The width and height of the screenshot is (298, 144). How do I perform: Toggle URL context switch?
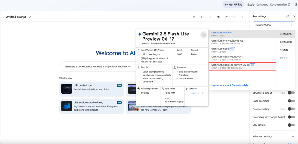[291, 125]
